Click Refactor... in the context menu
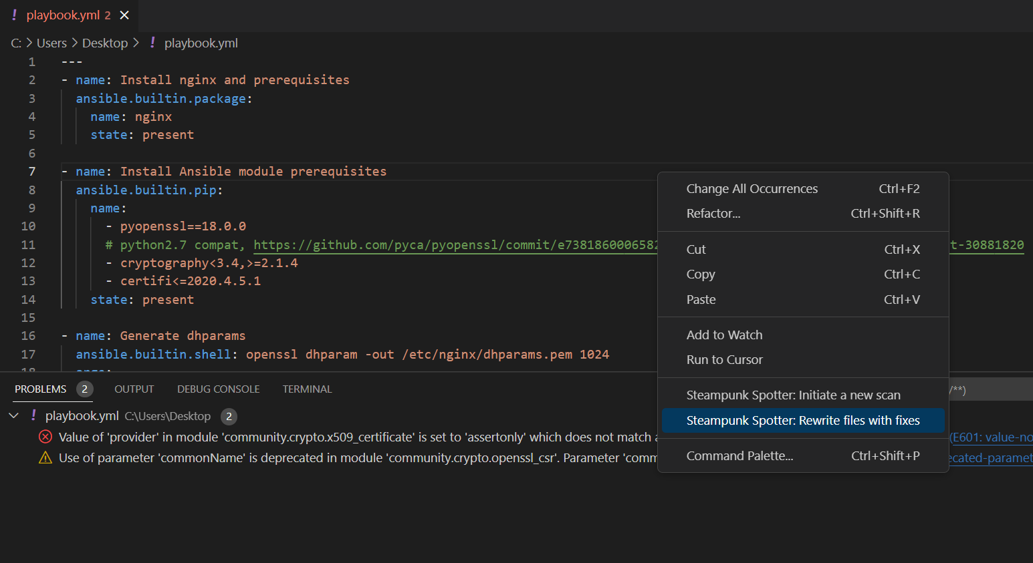 [x=713, y=213]
